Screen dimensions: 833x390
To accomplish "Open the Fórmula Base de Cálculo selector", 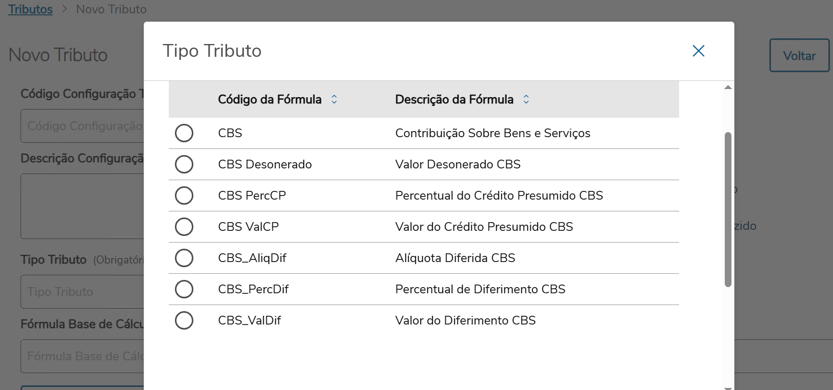I will [x=82, y=356].
